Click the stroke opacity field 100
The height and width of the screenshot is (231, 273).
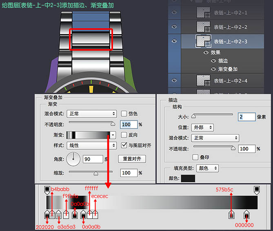pos(247,149)
